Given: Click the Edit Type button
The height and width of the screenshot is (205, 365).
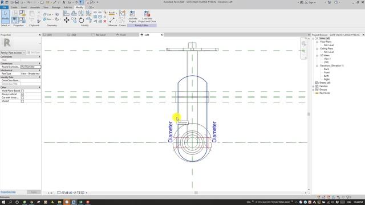Looking at the screenshot, I should click(x=34, y=53).
